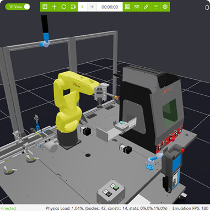Click the camera view icon
210x211 pixels.
coord(73,7)
